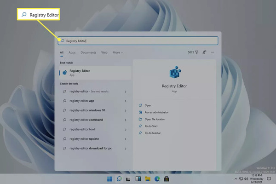
Task: Open the three-dots options menu in search
Action: click(x=212, y=52)
